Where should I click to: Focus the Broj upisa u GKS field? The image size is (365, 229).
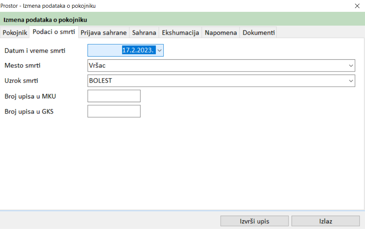click(x=114, y=111)
